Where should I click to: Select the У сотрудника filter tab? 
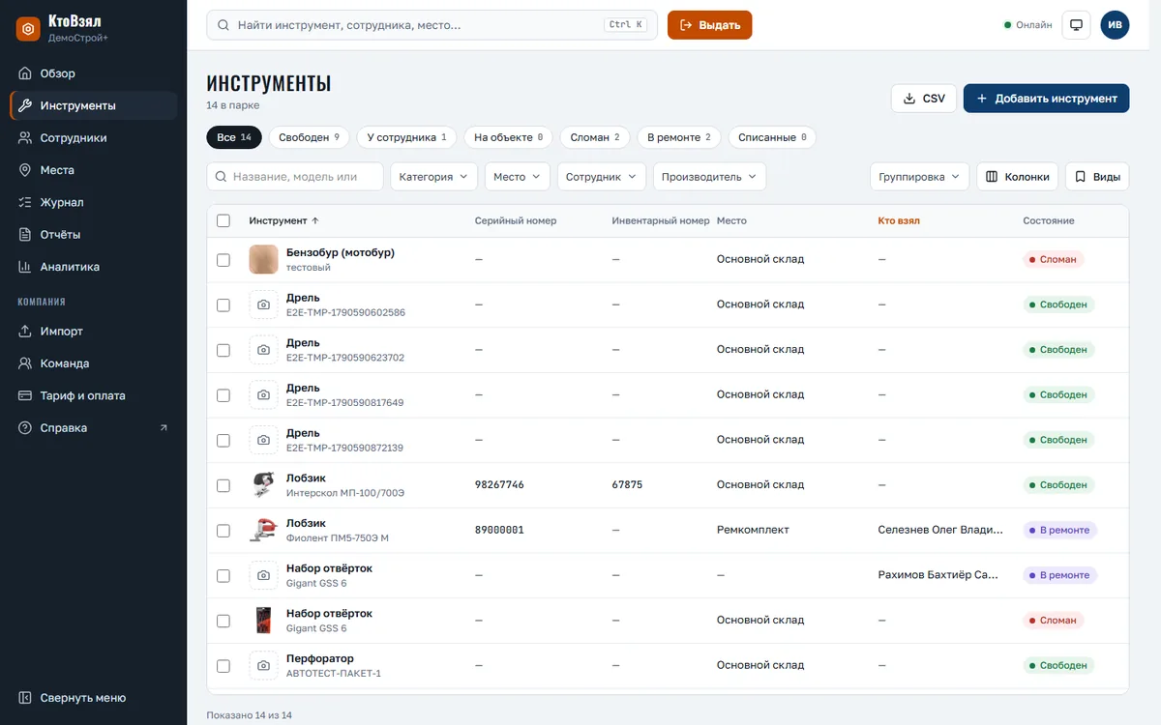(x=406, y=137)
